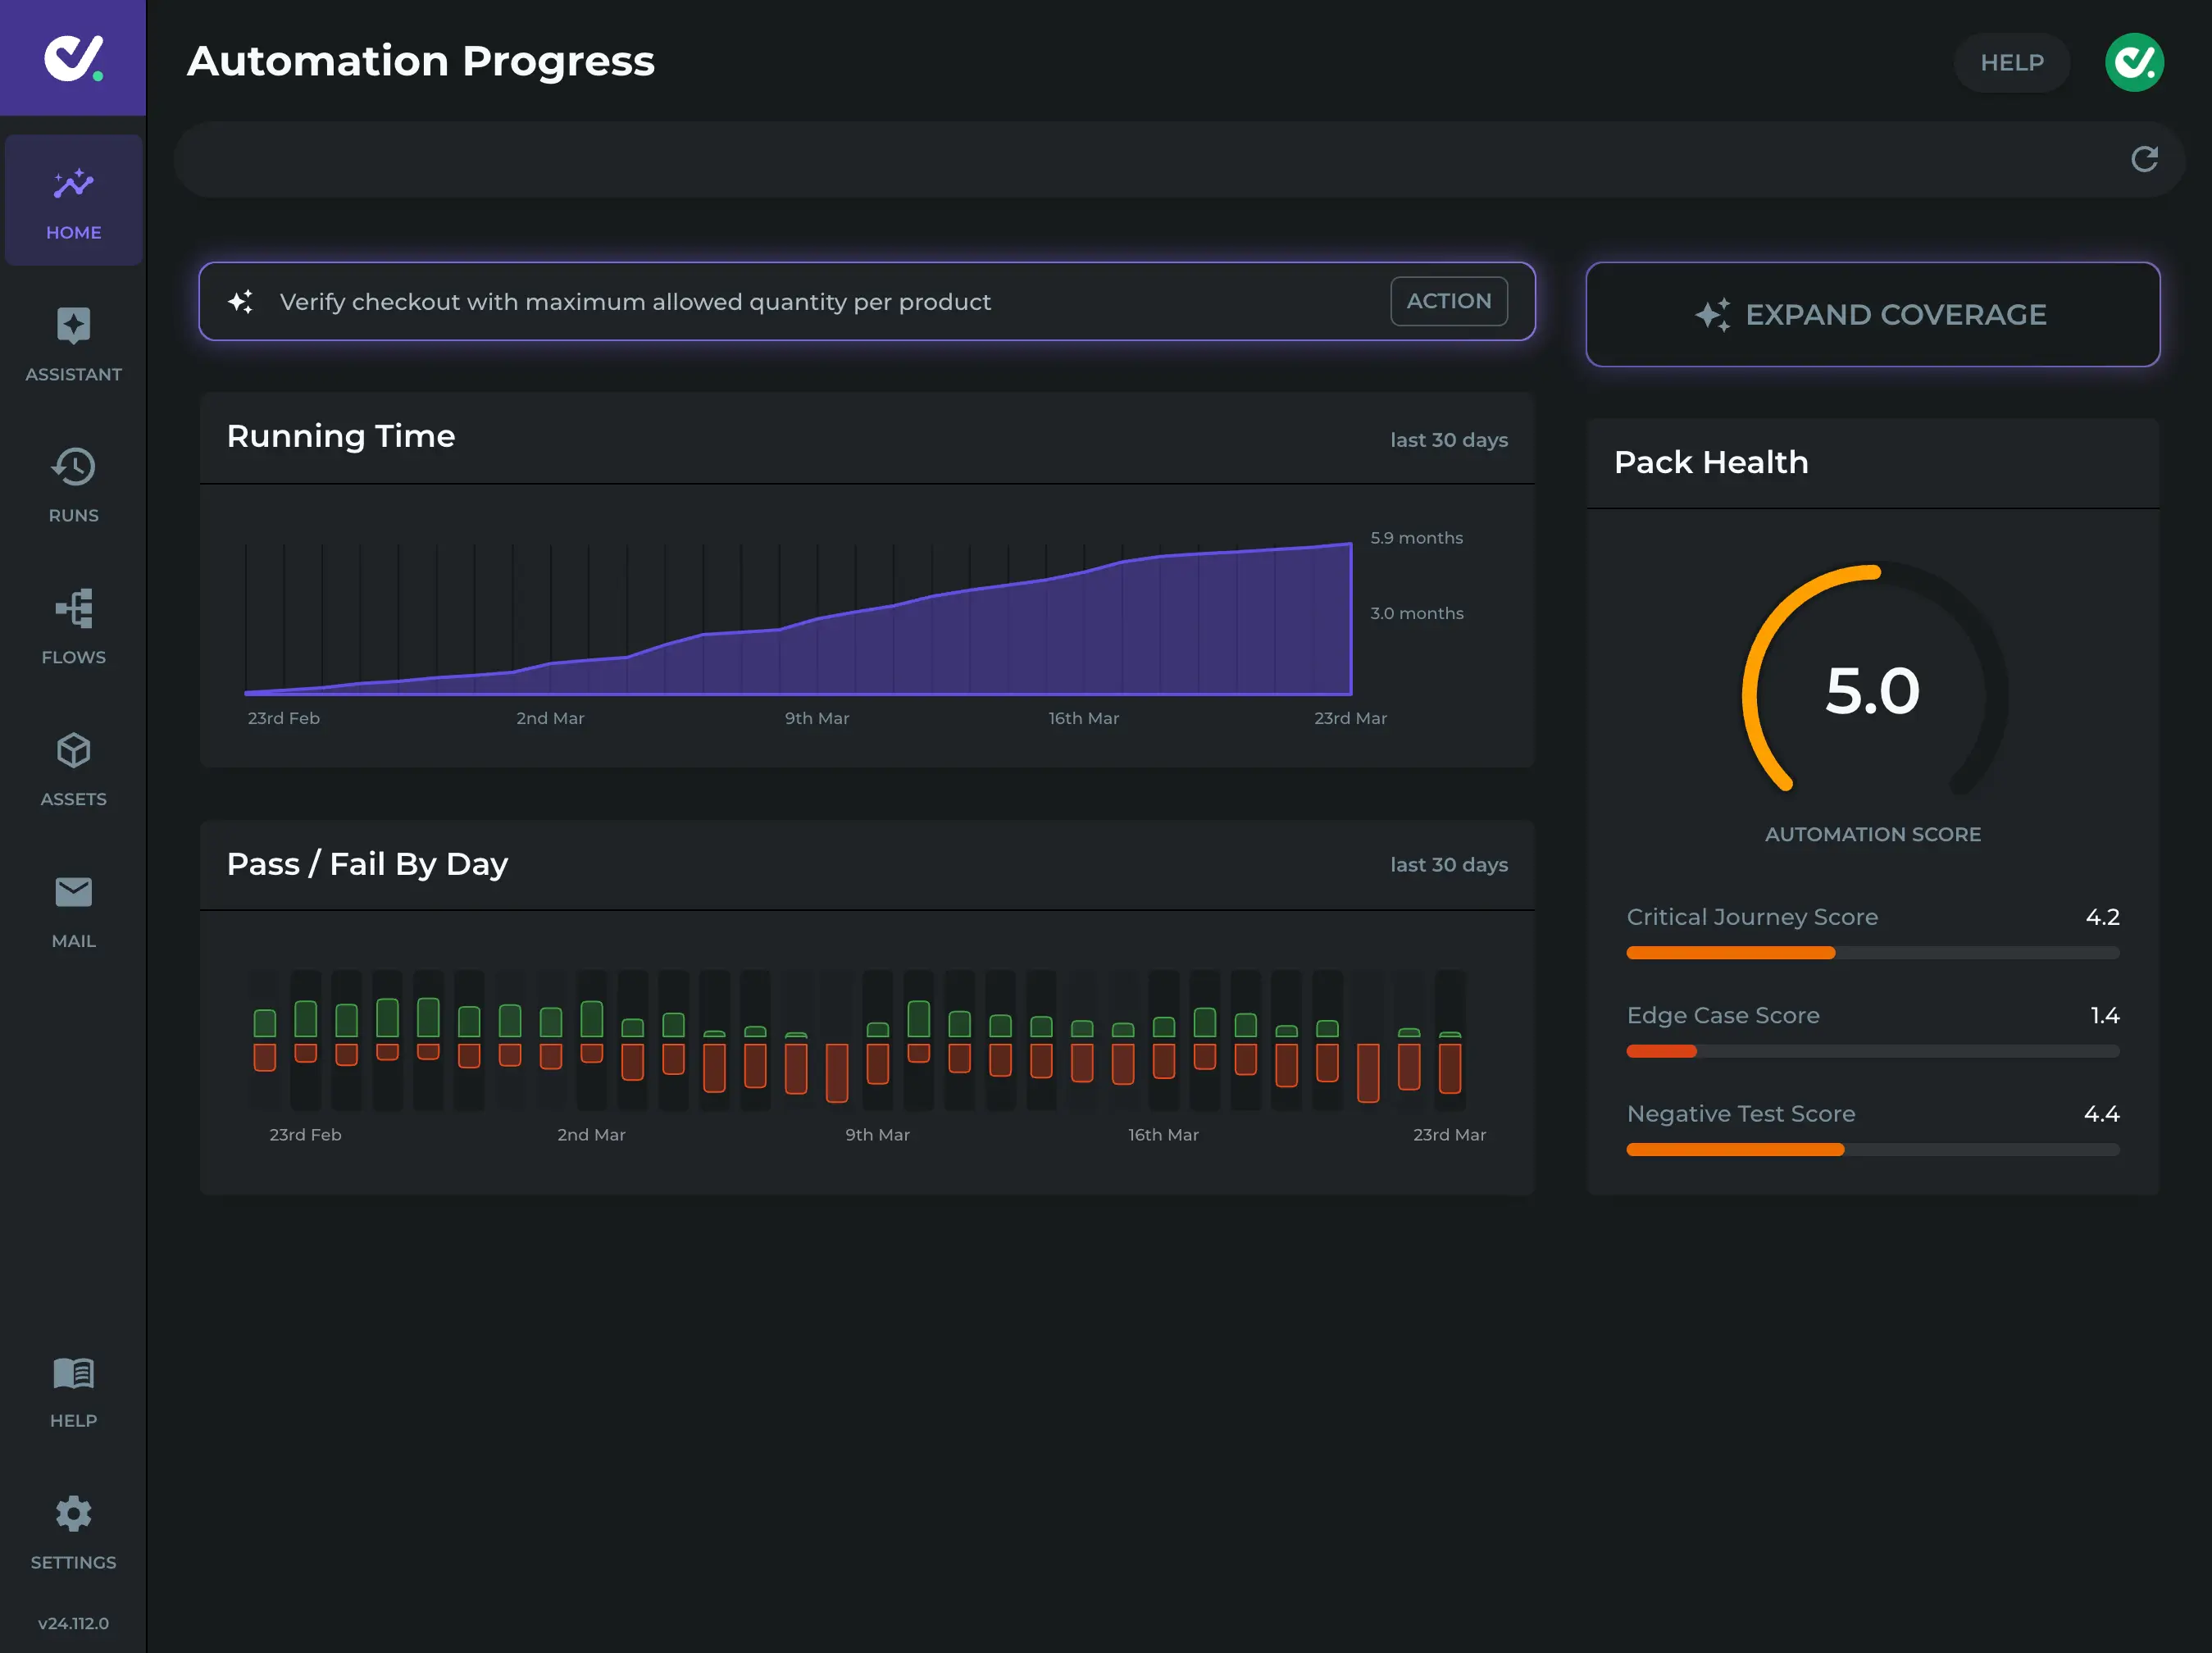The height and width of the screenshot is (1653, 2212).
Task: Click the Automation Score gauge showing 5.0
Action: [x=1873, y=692]
